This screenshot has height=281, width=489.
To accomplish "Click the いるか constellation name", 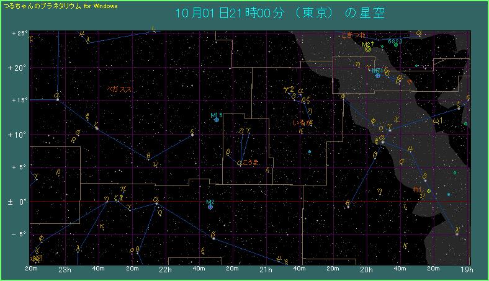I will (302, 123).
